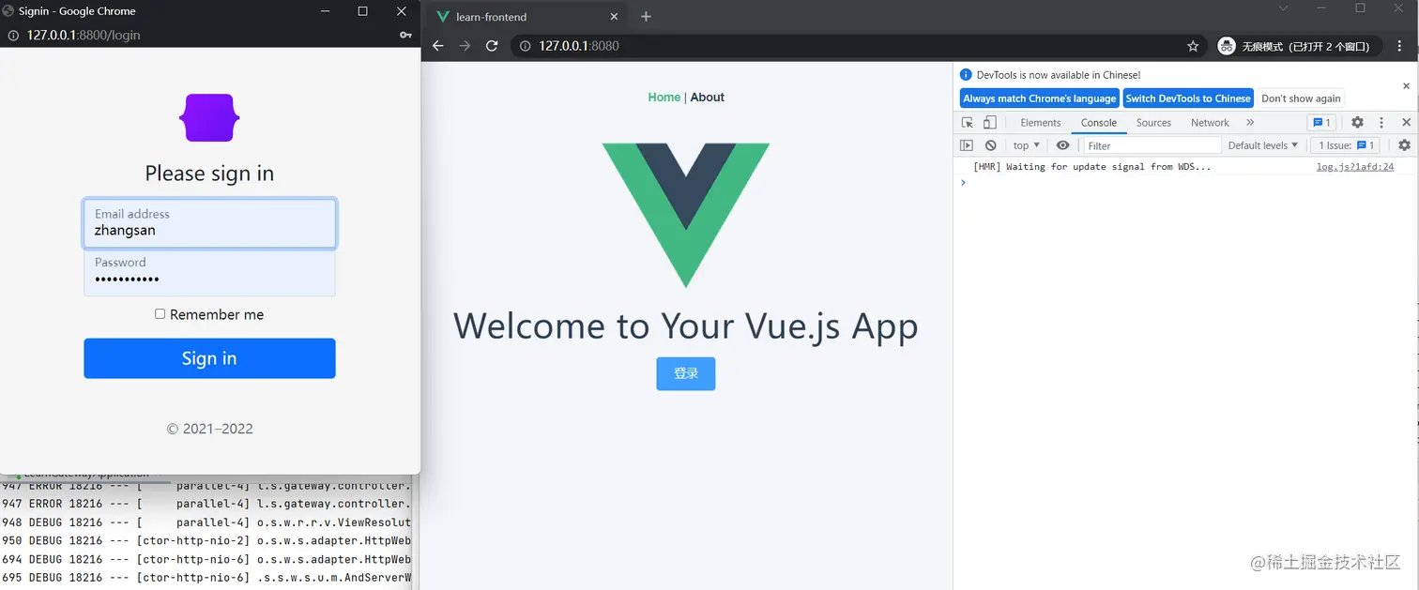Open a new tab with the plus icon
1419x590 pixels.
[x=646, y=16]
